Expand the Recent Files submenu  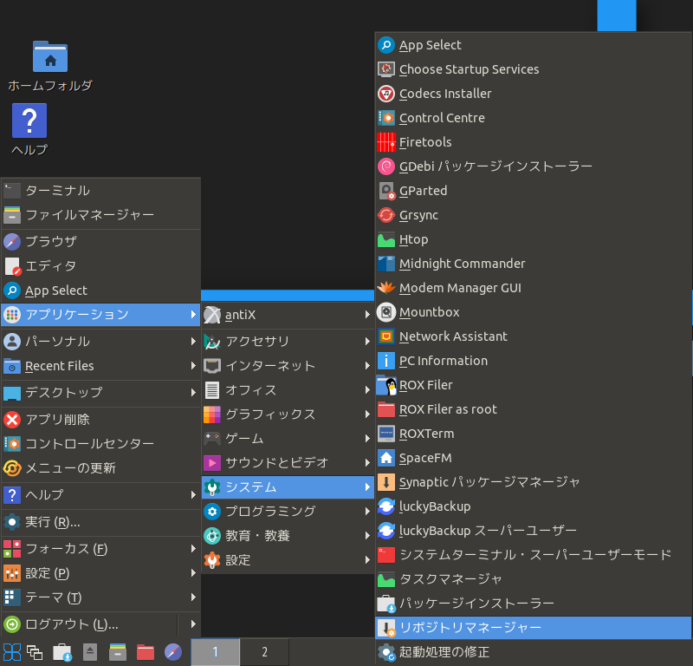pyautogui.click(x=100, y=366)
